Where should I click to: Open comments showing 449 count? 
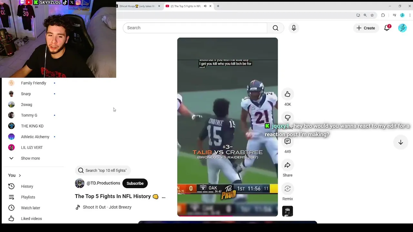287,141
